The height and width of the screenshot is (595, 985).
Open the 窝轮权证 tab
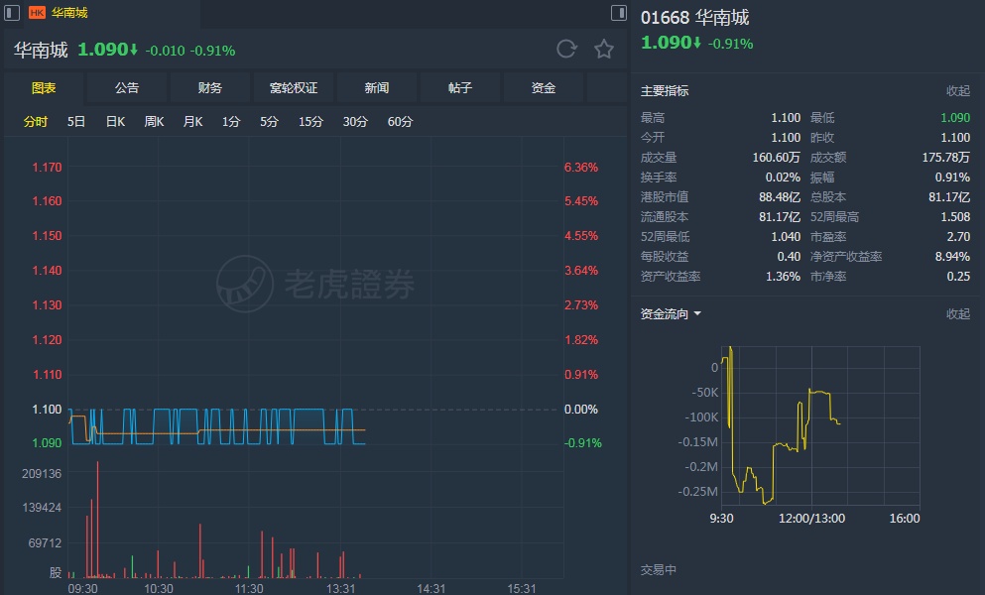(294, 88)
